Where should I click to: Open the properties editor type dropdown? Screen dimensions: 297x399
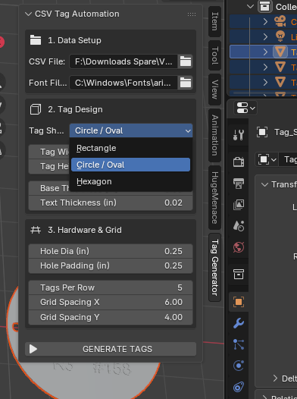tap(245, 108)
